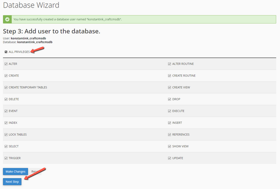Uncheck the CREATE privilege checkbox
This screenshot has height=189, width=280.
(x=6, y=76)
